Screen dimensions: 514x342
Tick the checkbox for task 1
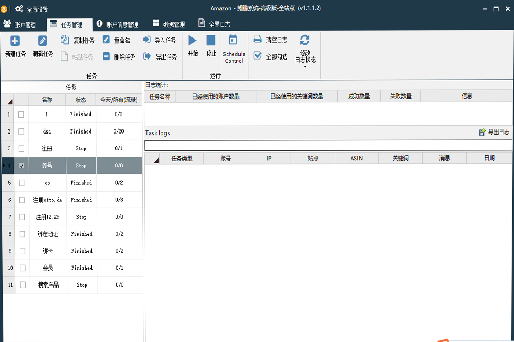21,115
